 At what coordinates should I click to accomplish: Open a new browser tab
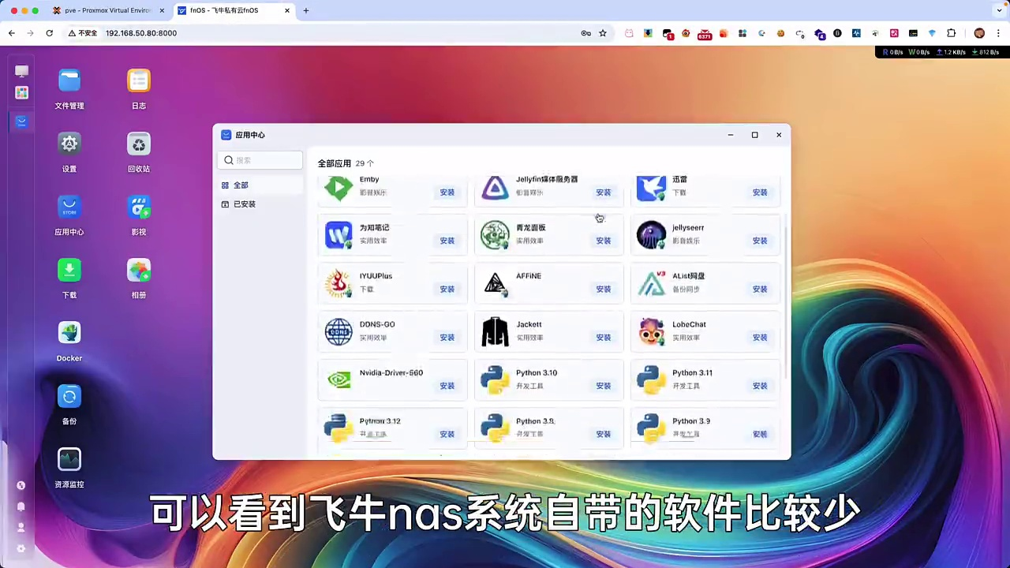point(306,10)
